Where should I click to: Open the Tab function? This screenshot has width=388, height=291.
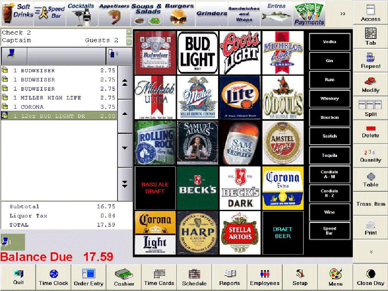coord(371,36)
